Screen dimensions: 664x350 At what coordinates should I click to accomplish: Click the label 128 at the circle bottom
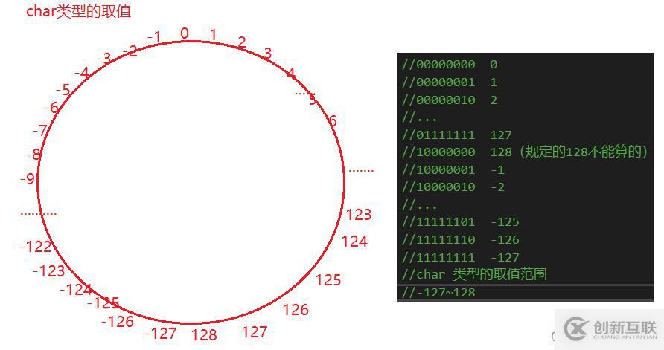tap(204, 335)
